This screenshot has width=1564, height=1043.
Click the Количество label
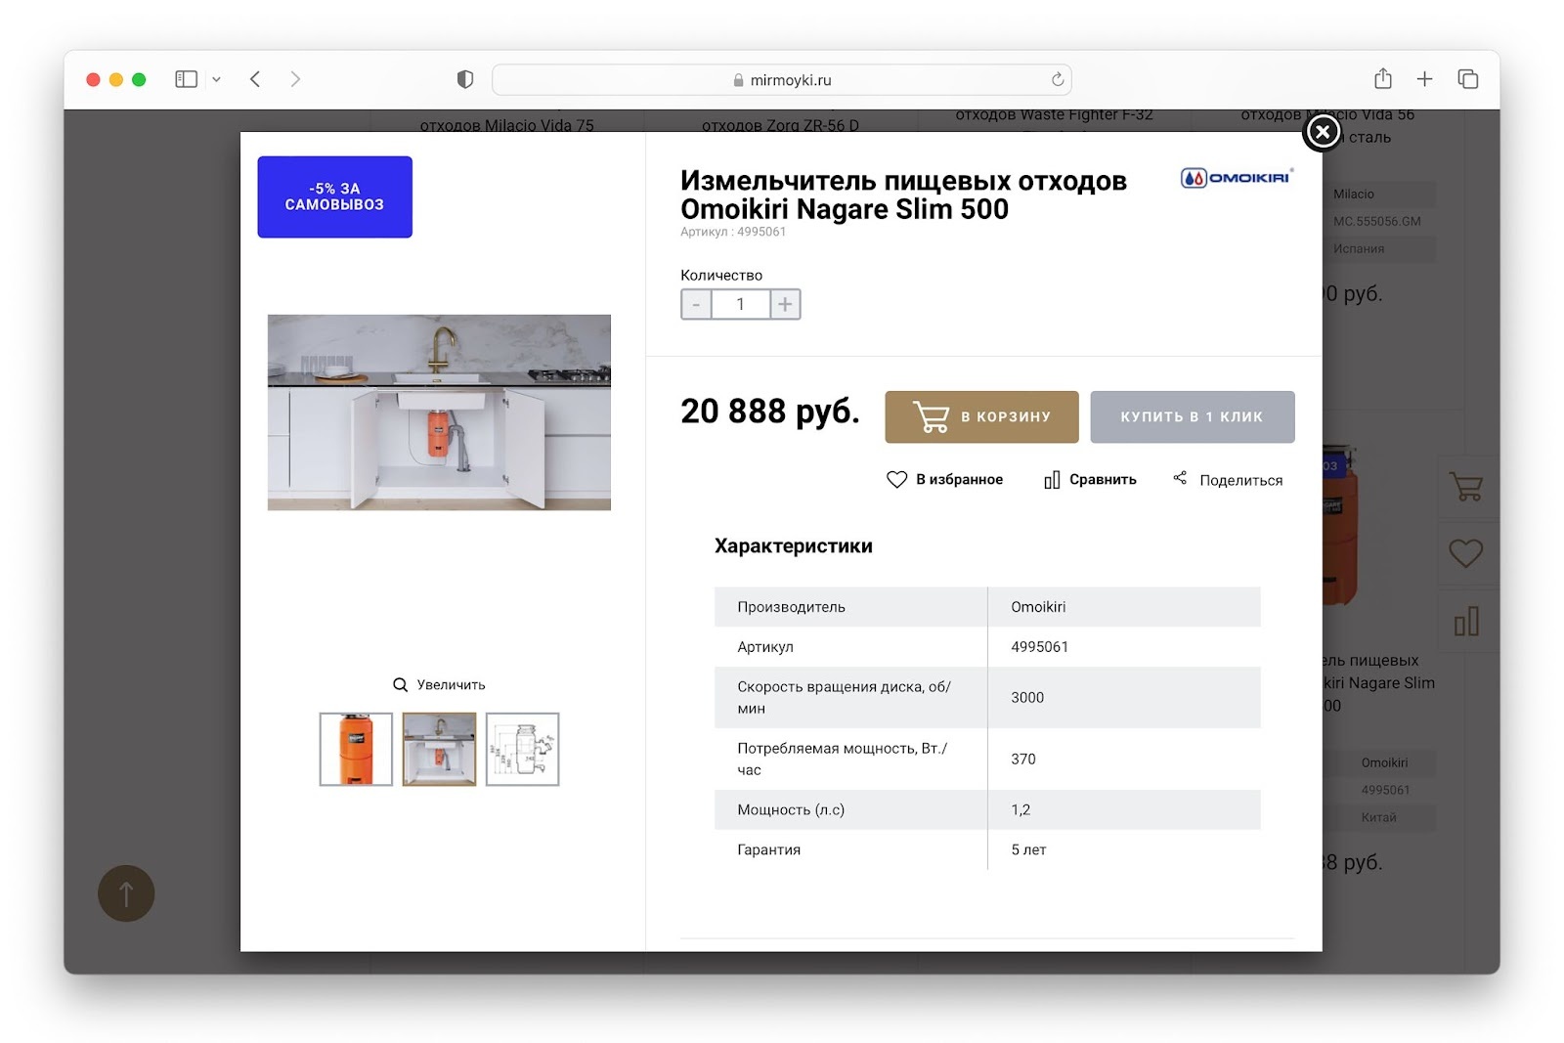(x=721, y=275)
